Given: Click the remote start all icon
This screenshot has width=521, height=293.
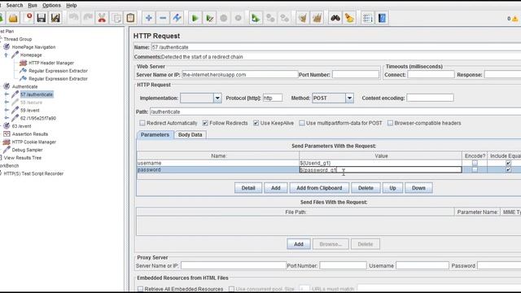Looking at the screenshot, I should (256, 18).
